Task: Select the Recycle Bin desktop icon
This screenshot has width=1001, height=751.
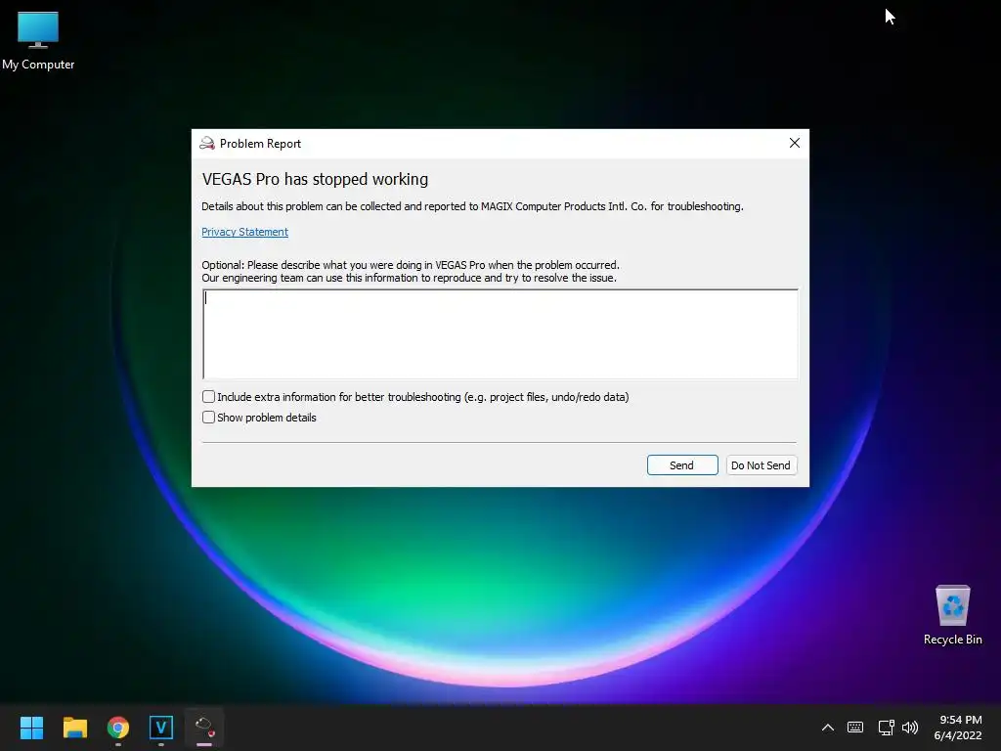Action: (x=952, y=616)
